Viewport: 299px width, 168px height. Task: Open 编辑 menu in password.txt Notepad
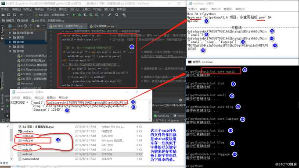[x=27, y=98]
